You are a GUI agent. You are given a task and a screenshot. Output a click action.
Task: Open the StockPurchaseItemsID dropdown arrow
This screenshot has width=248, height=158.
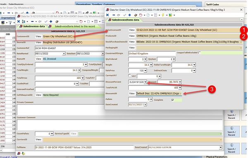[241, 42]
